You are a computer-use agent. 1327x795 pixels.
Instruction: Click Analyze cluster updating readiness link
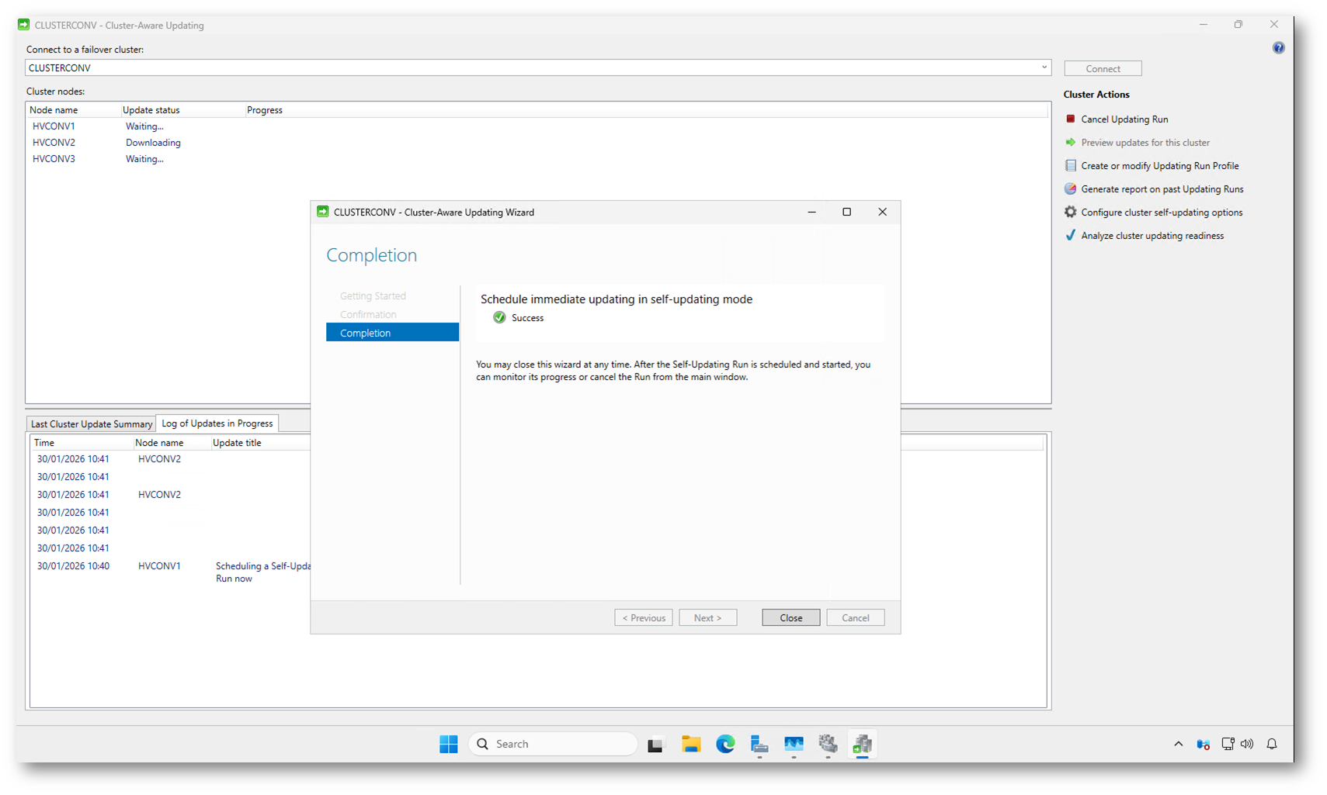point(1152,236)
